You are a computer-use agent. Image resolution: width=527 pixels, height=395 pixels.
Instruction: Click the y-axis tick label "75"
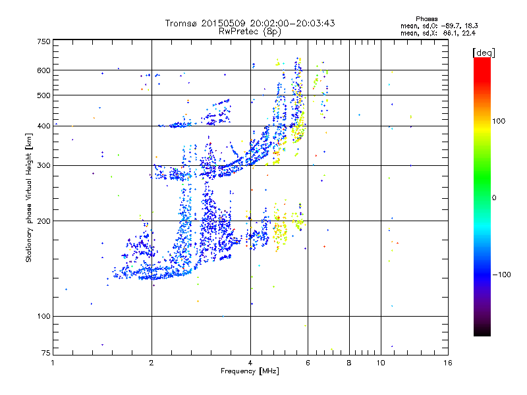[x=46, y=353]
